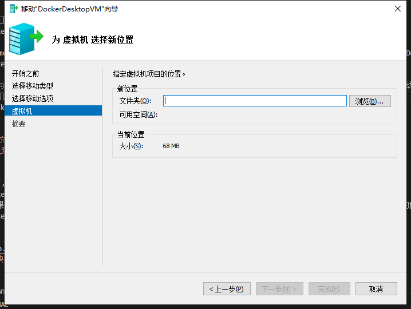
Task: Focus the 文件夹 folder path input field
Action: pos(255,101)
